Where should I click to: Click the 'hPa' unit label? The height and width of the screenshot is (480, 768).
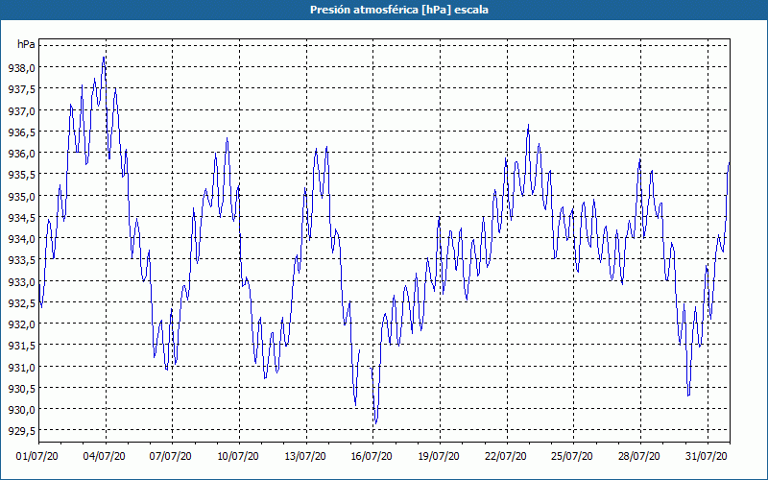point(26,44)
